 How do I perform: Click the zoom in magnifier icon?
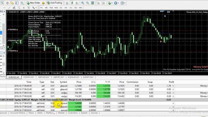[83, 3]
